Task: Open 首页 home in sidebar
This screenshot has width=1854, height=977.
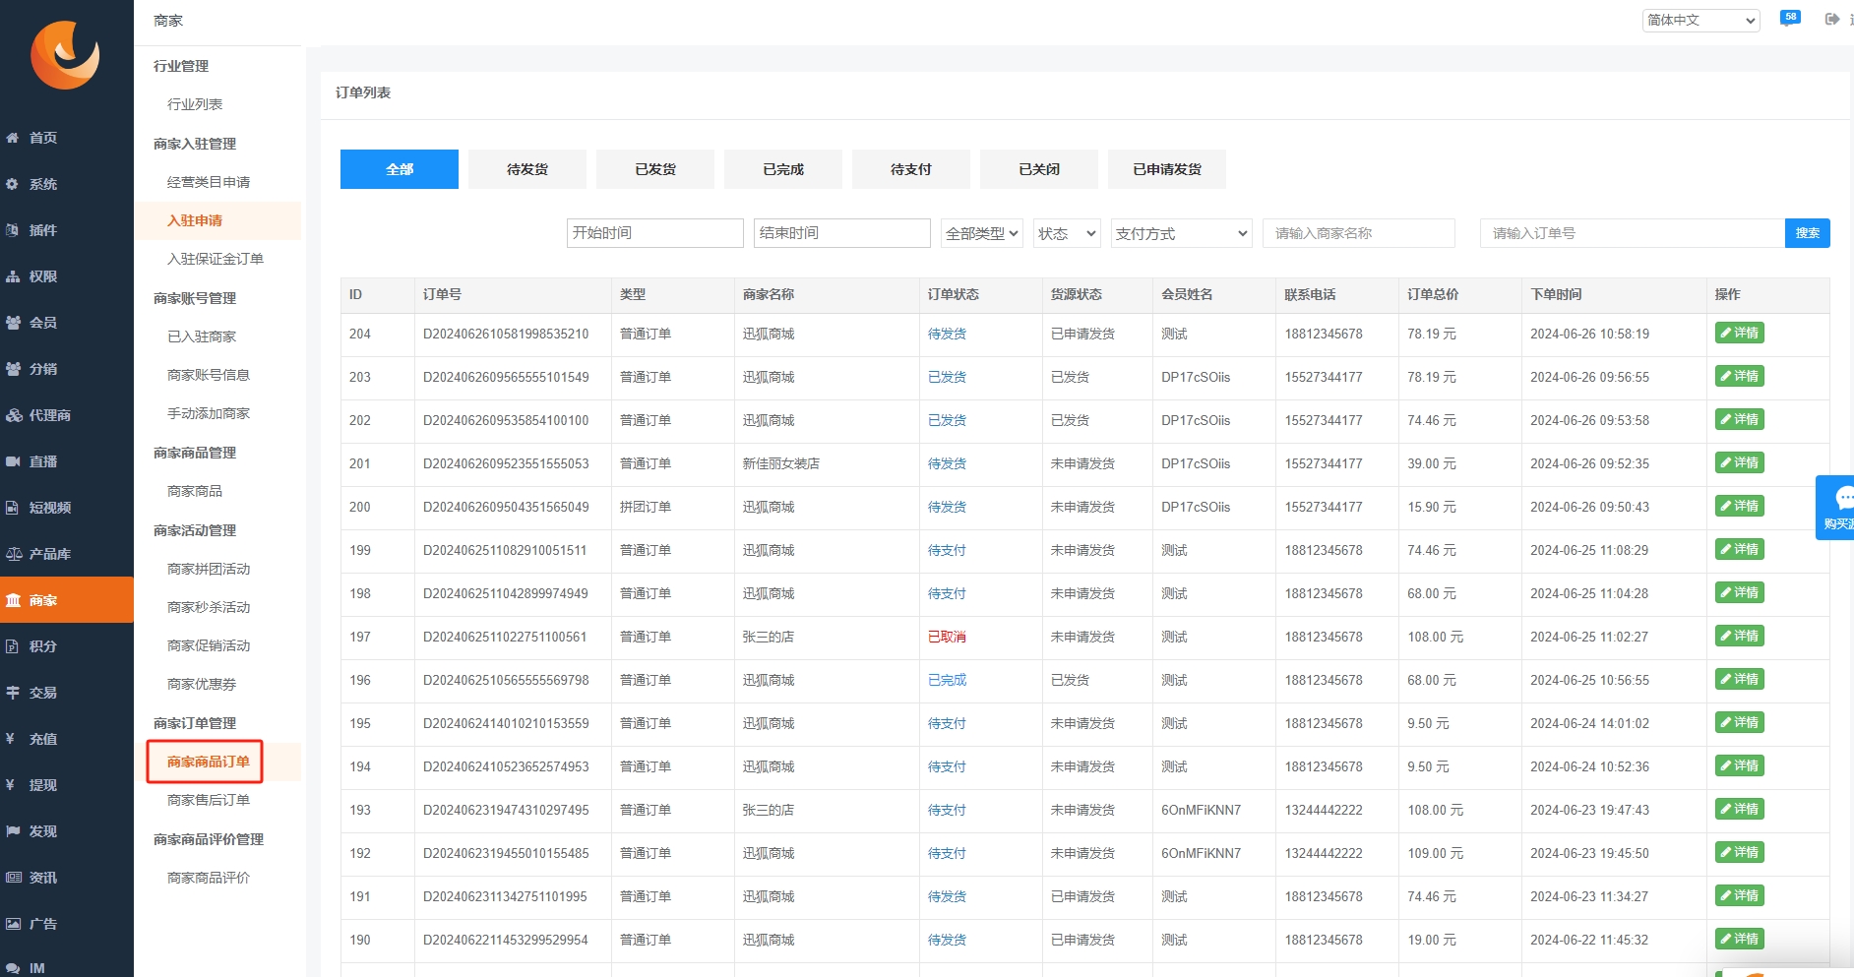Action: click(67, 138)
